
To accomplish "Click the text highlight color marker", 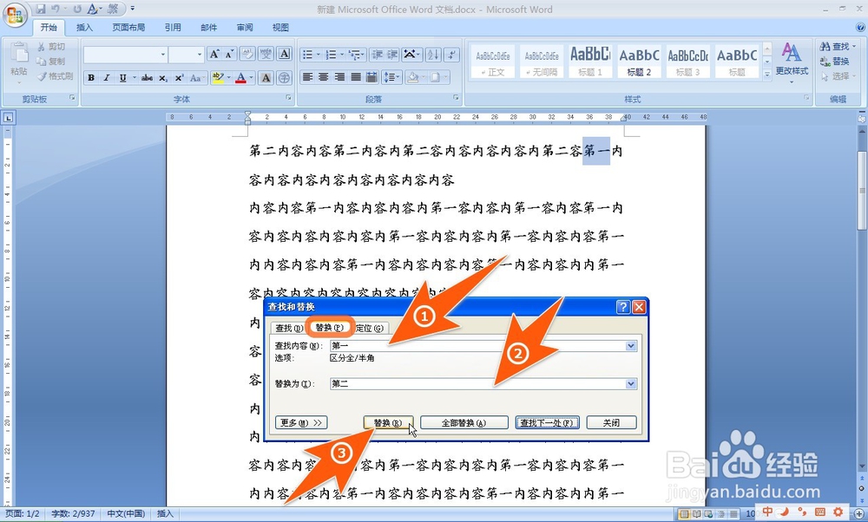I will pos(217,78).
